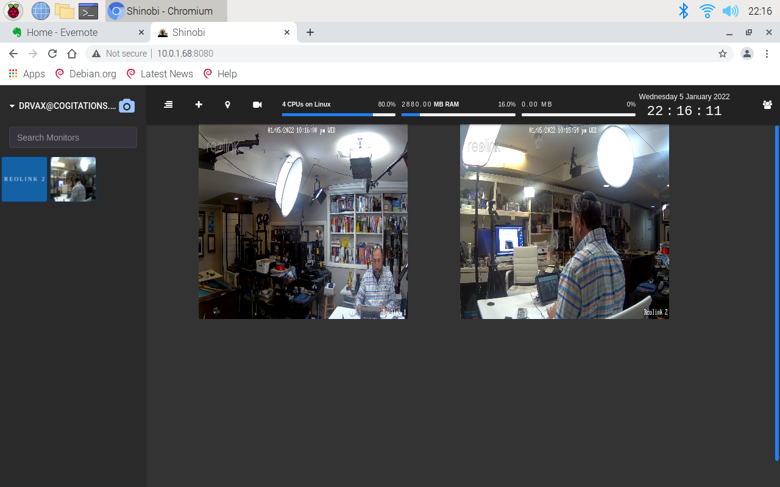The image size is (780, 487).
Task: Open the map pin location icon
Action: pyautogui.click(x=227, y=105)
